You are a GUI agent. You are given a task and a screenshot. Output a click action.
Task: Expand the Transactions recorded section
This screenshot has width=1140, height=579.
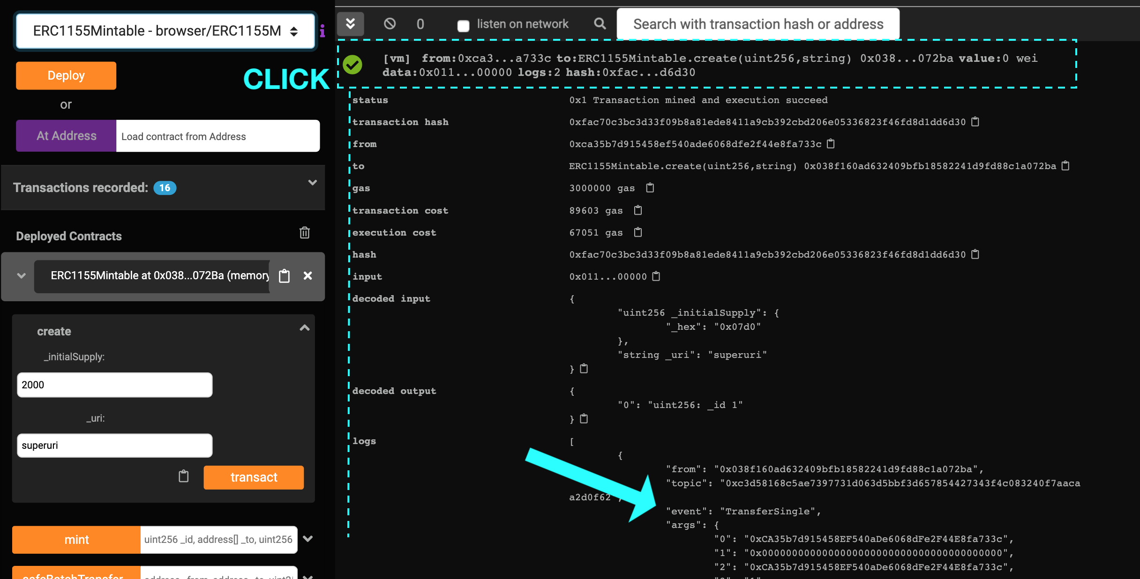(x=313, y=183)
